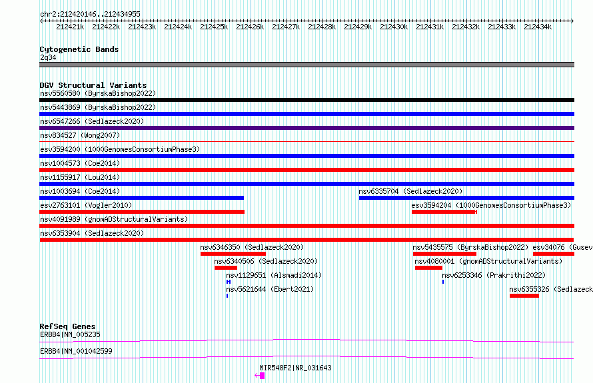Click the red nsv1004573 variant bar
This screenshot has width=593, height=383.
(x=306, y=170)
